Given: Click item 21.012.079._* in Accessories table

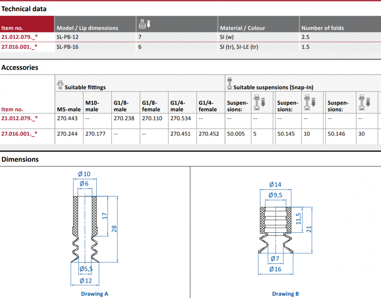Looking at the screenshot, I should pos(19,118).
